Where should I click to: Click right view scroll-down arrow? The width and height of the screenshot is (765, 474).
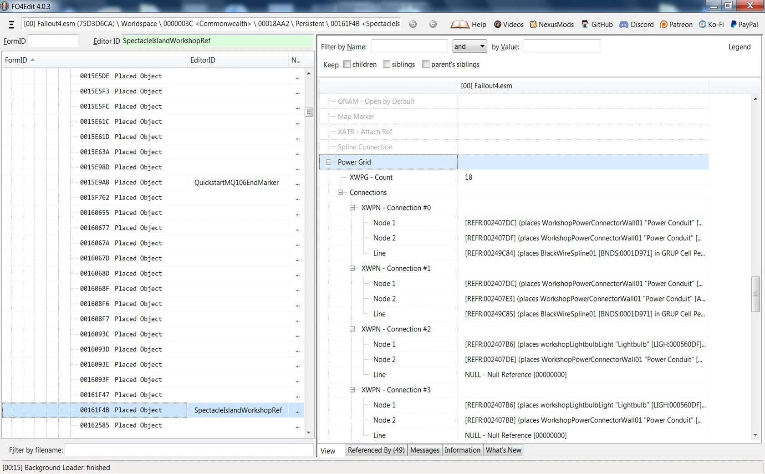click(755, 435)
